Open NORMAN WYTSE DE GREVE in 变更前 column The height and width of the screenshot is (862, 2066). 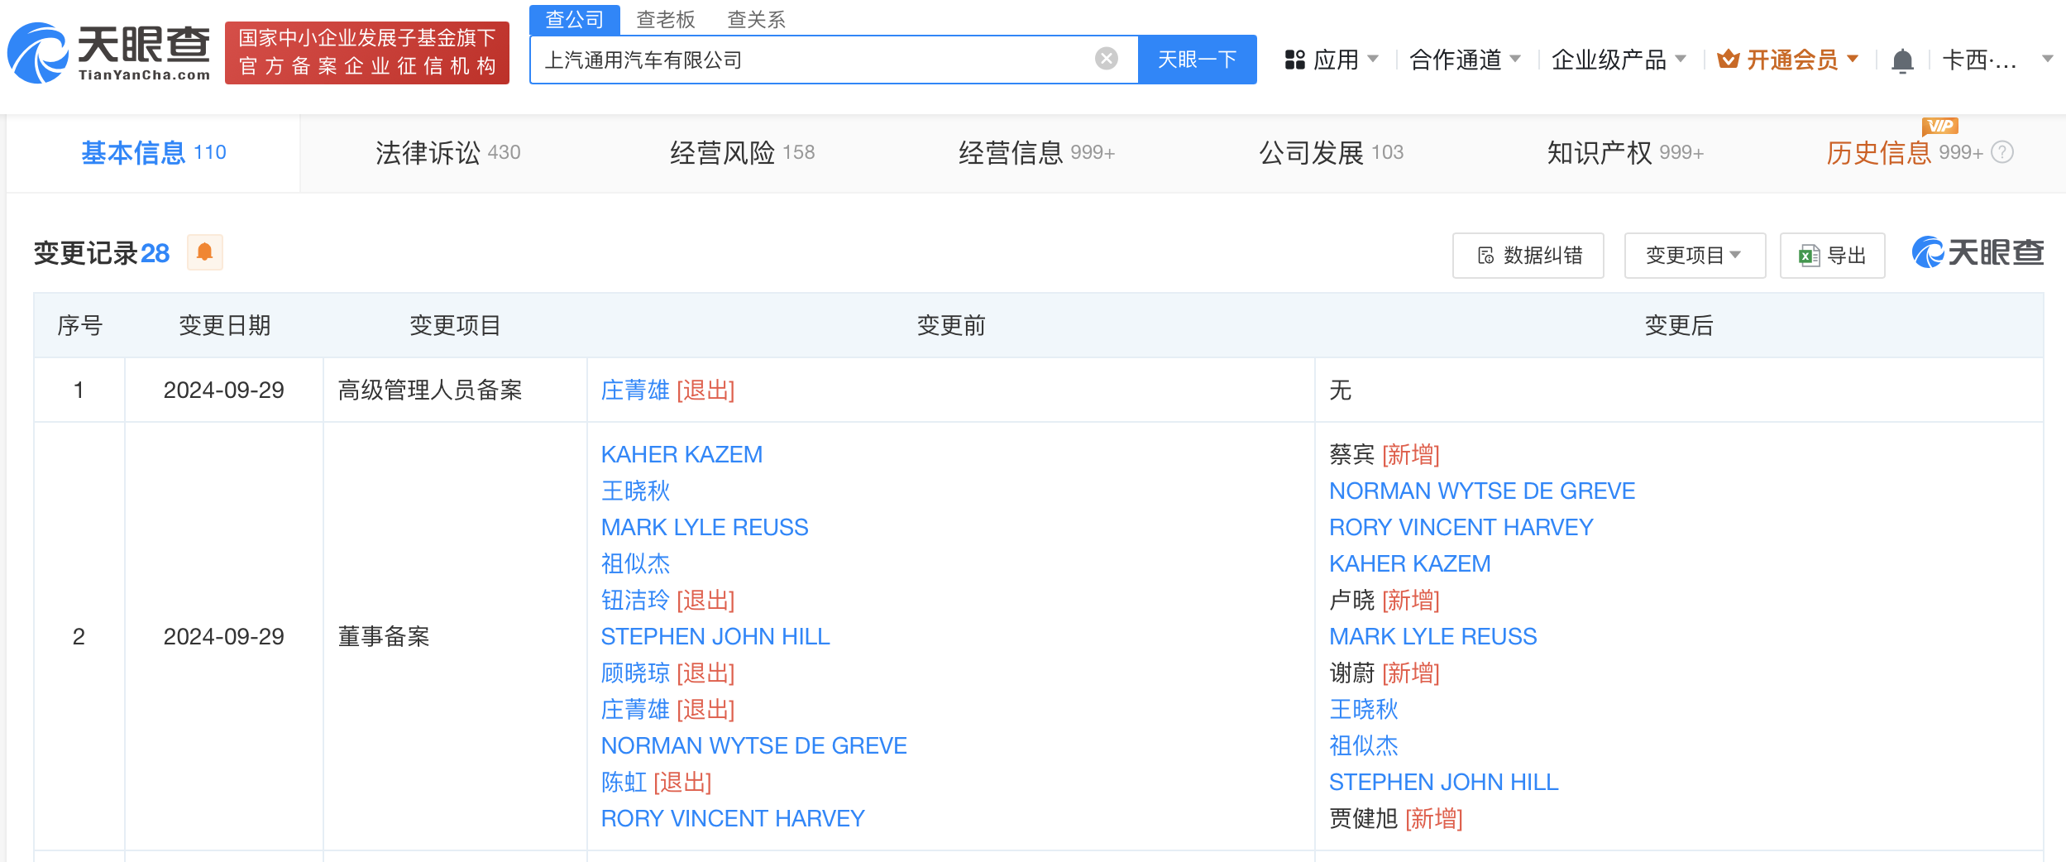pos(754,745)
